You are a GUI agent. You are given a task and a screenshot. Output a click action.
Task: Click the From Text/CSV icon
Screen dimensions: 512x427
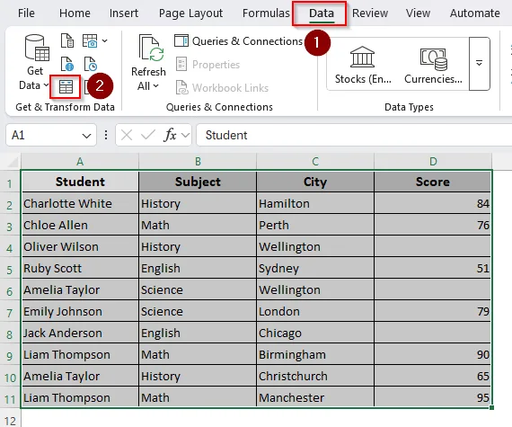[67, 40]
